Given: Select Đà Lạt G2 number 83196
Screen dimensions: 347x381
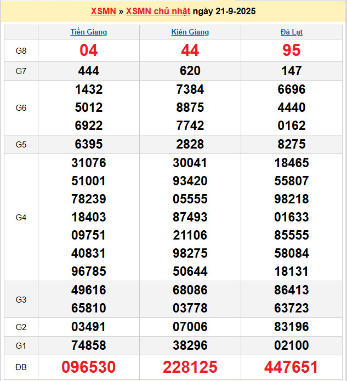Looking at the screenshot, I should [x=292, y=327].
